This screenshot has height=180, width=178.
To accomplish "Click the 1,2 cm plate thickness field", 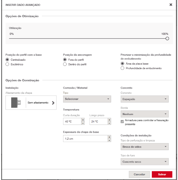I will point(86,138).
